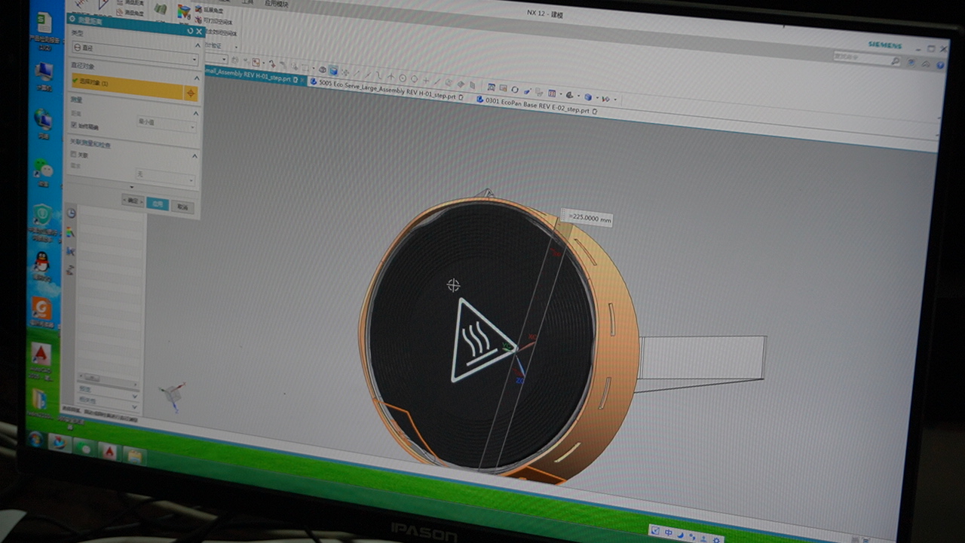
Task: Open QQ penguin desktop icon
Action: tap(41, 263)
